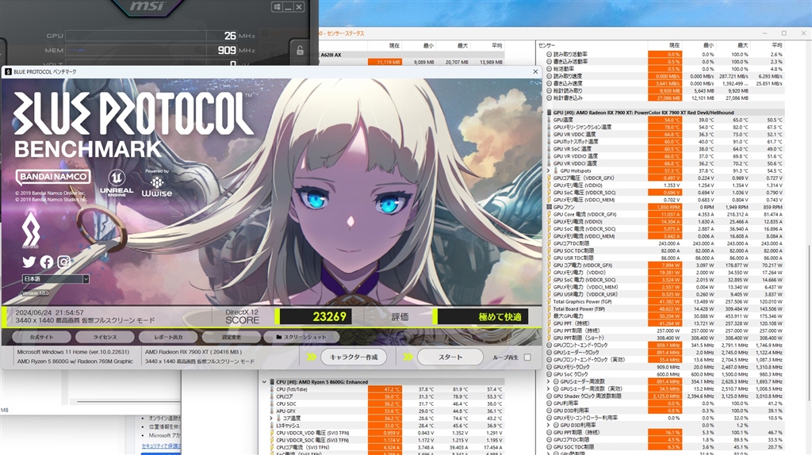Open the Instagram icon in benchmark window

pos(63,262)
